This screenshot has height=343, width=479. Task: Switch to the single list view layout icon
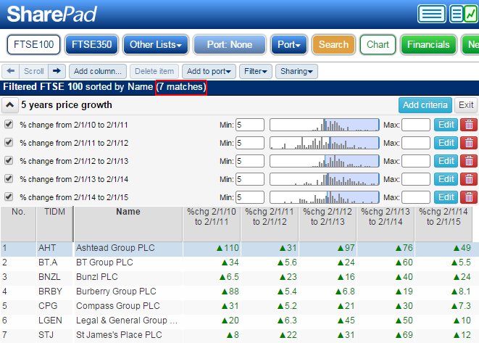pyautogui.click(x=431, y=14)
